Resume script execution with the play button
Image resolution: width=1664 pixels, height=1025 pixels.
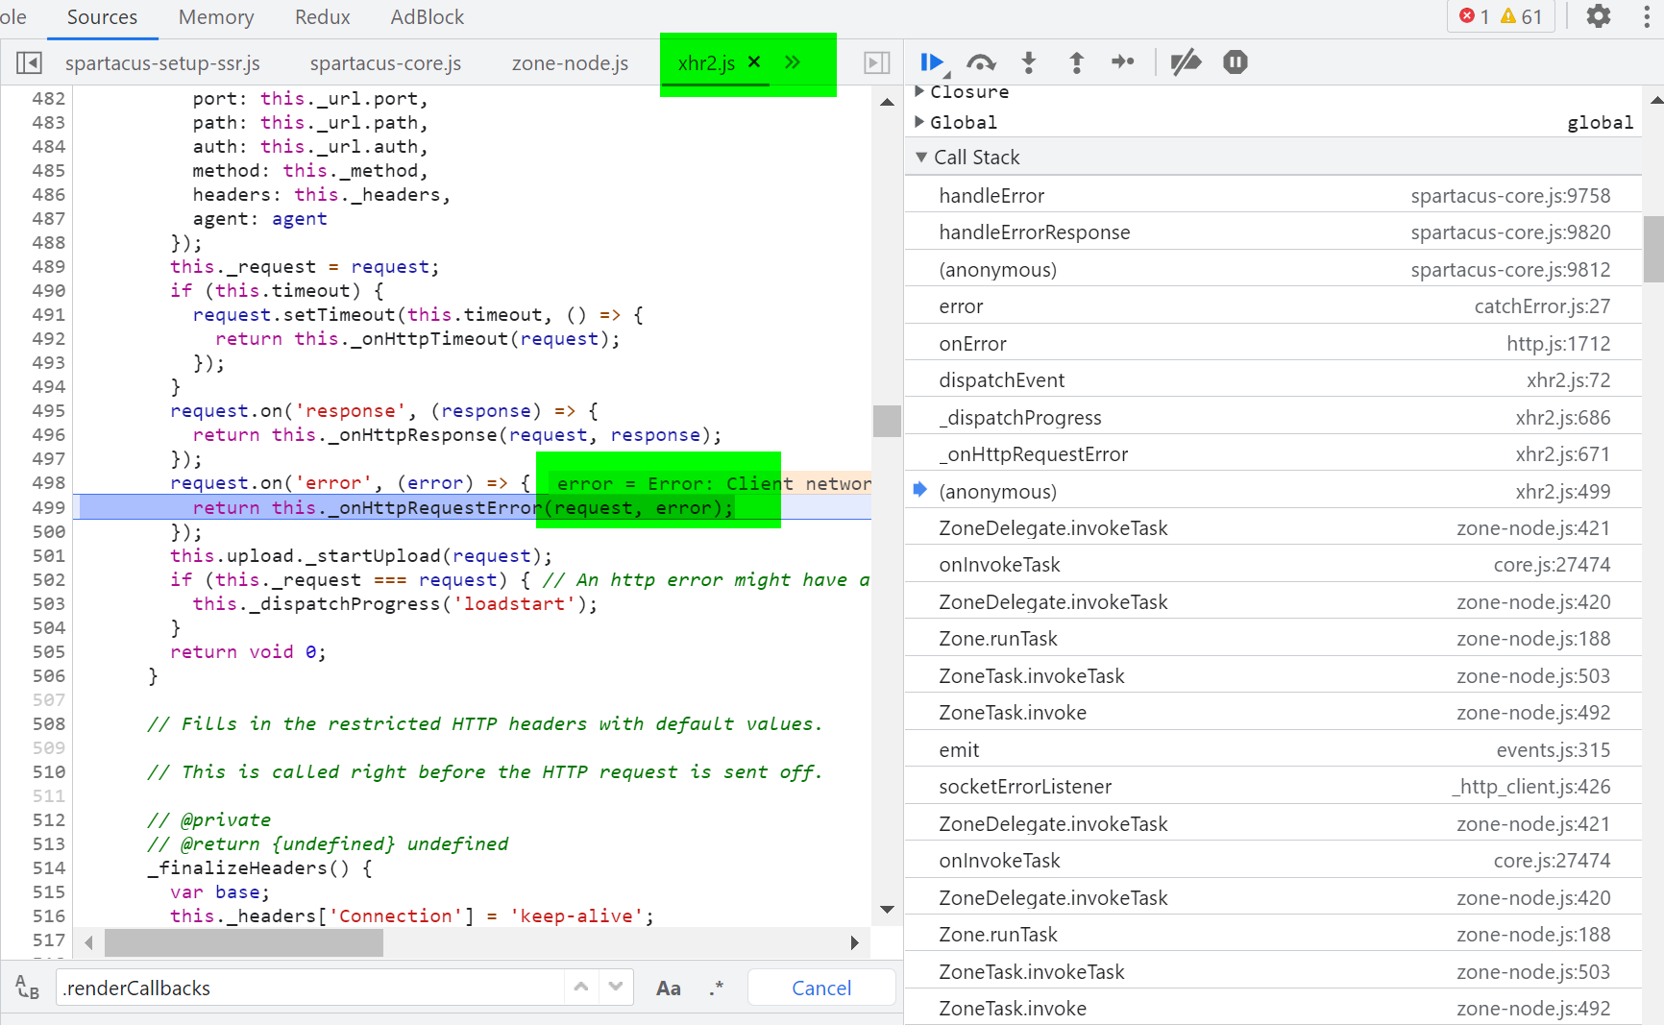(931, 62)
